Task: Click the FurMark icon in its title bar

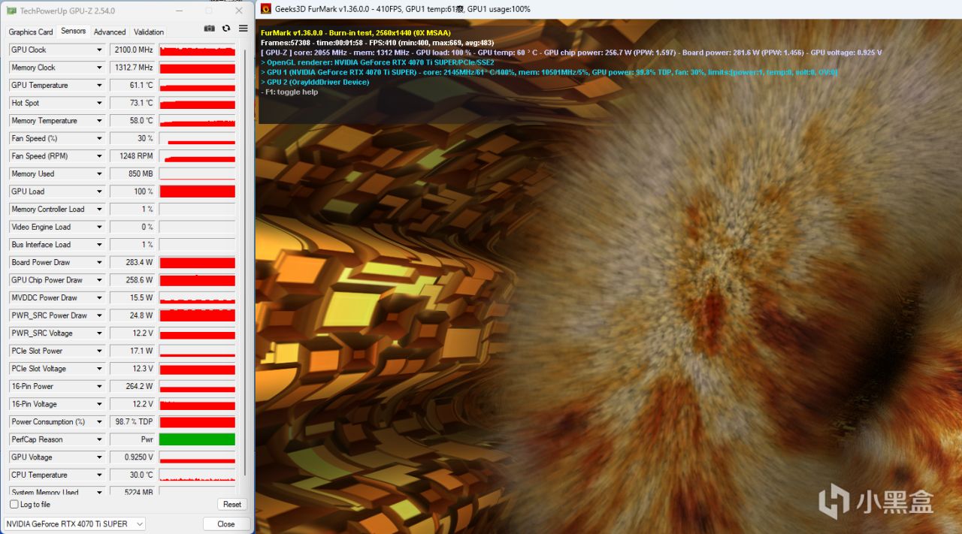Action: coord(265,9)
